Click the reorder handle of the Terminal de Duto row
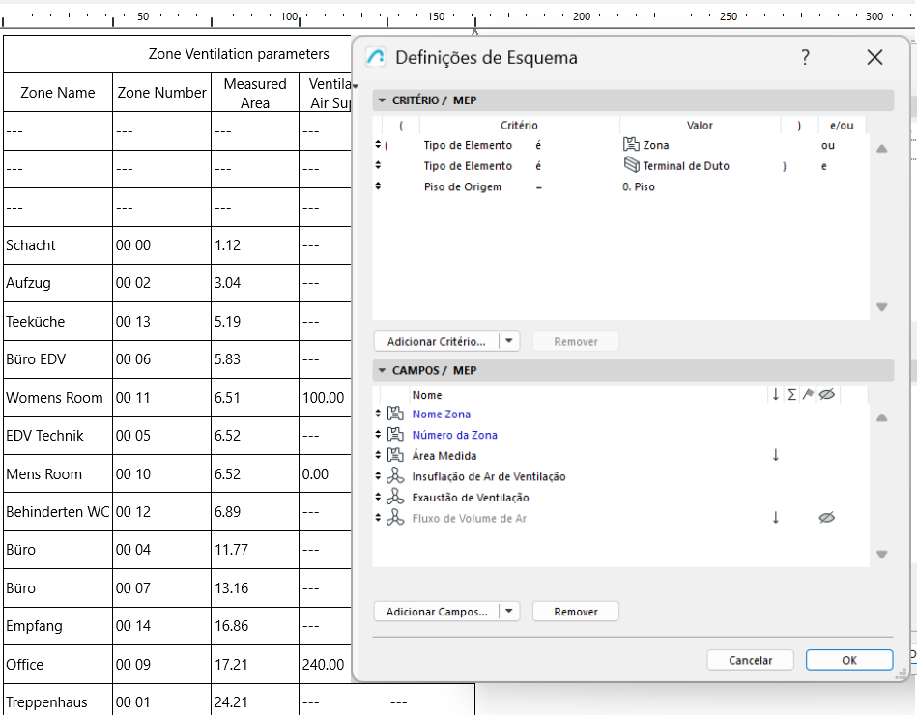The image size is (917, 715). 378,165
